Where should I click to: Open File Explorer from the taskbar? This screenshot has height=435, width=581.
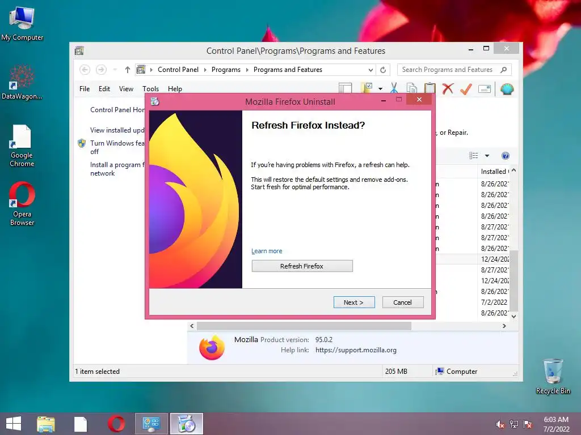(46, 424)
